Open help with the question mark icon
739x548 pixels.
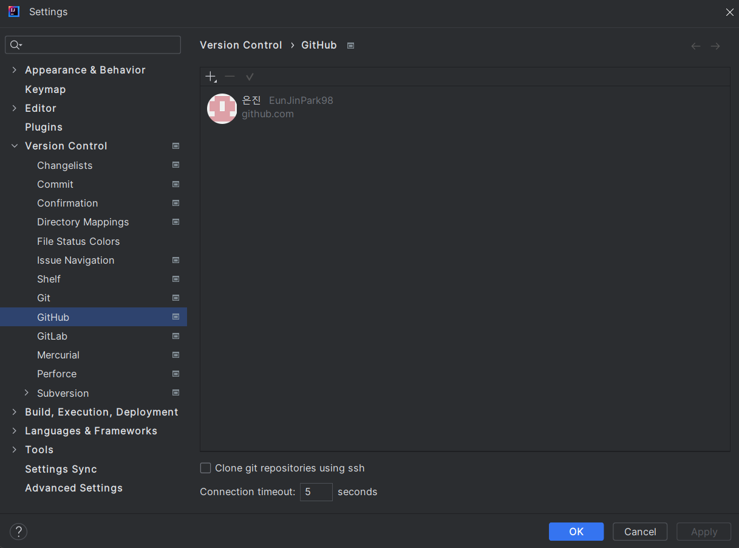pyautogui.click(x=19, y=532)
